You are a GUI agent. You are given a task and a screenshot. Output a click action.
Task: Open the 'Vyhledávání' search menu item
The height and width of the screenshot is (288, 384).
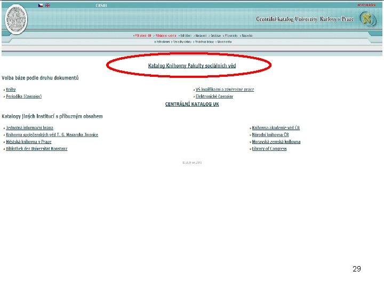pyautogui.click(x=163, y=42)
